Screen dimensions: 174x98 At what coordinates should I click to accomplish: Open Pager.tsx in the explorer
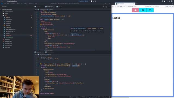pos(8,27)
